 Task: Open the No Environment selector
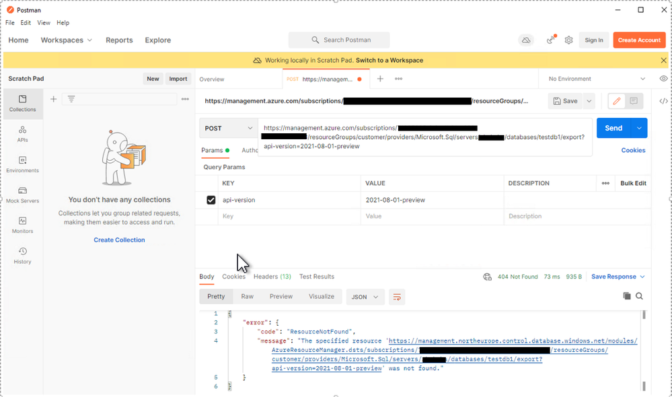tap(596, 79)
